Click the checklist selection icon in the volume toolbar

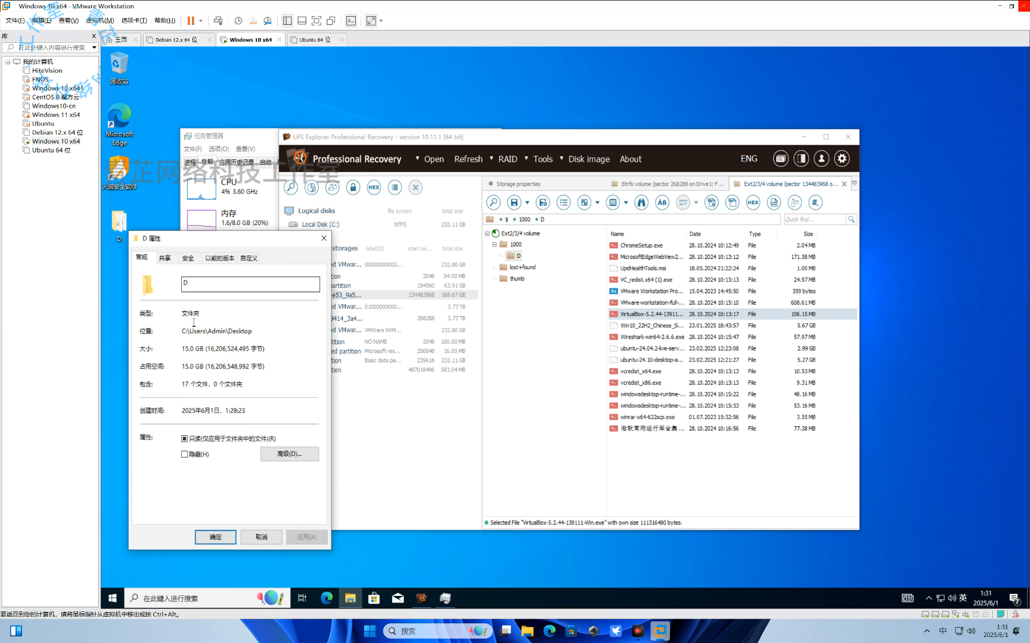pyautogui.click(x=563, y=202)
